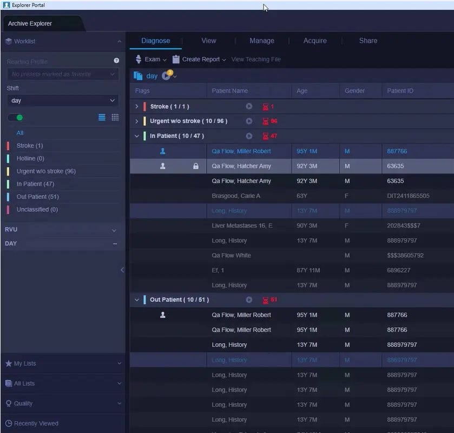This screenshot has width=454, height=433.
Task: Click the blue user icon on first In Patient Miller Robert row
Action: coord(163,151)
